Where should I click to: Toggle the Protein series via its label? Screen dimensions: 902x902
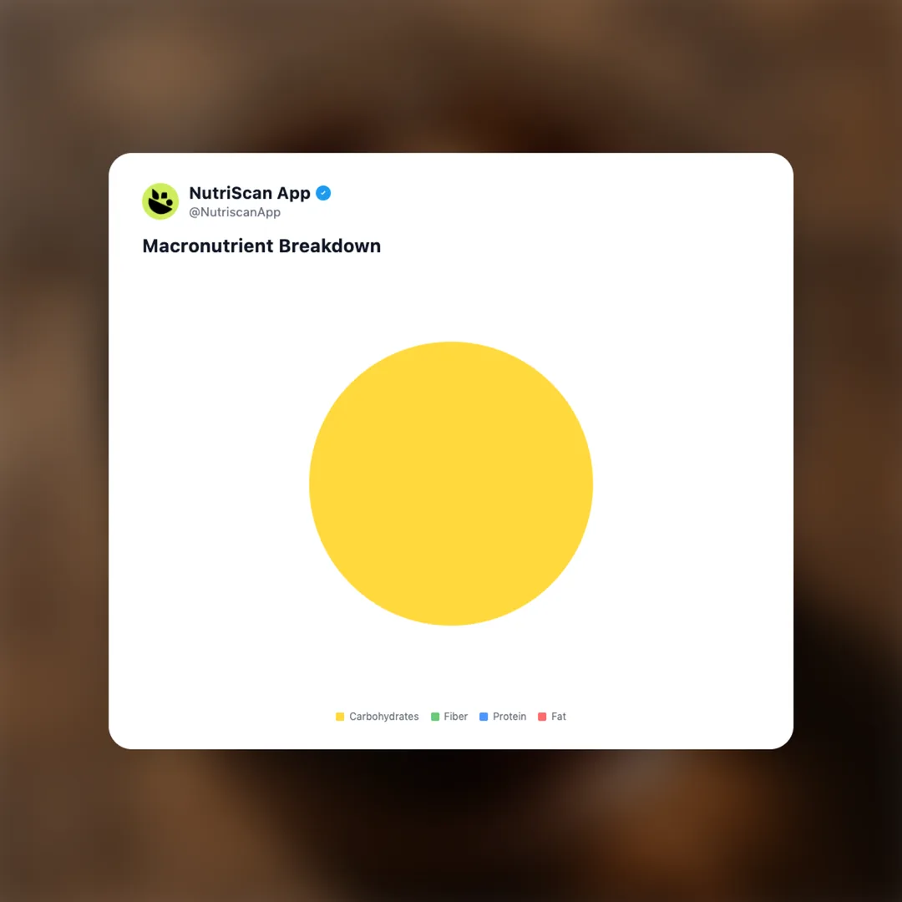pos(509,717)
